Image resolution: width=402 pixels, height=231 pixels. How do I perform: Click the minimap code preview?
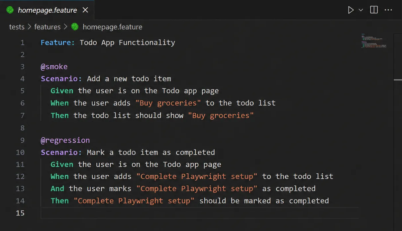(x=374, y=41)
